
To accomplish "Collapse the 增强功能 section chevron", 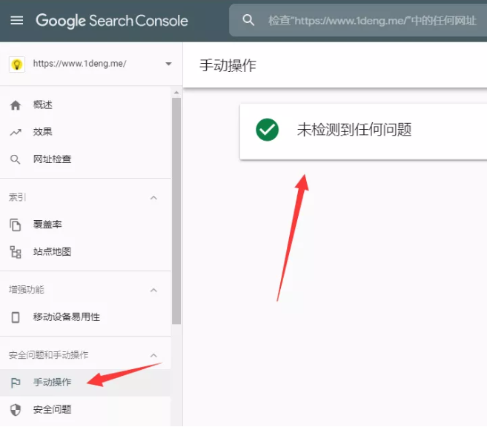I will point(153,291).
